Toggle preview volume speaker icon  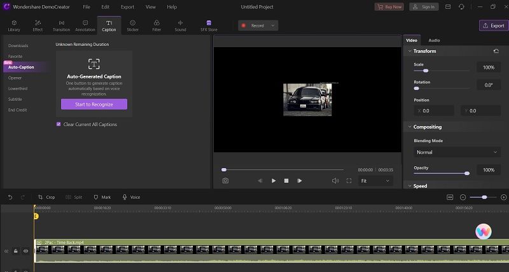point(335,181)
